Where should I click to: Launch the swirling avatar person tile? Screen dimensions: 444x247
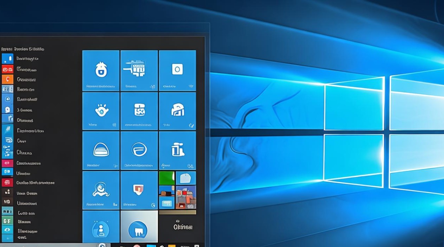point(101,190)
